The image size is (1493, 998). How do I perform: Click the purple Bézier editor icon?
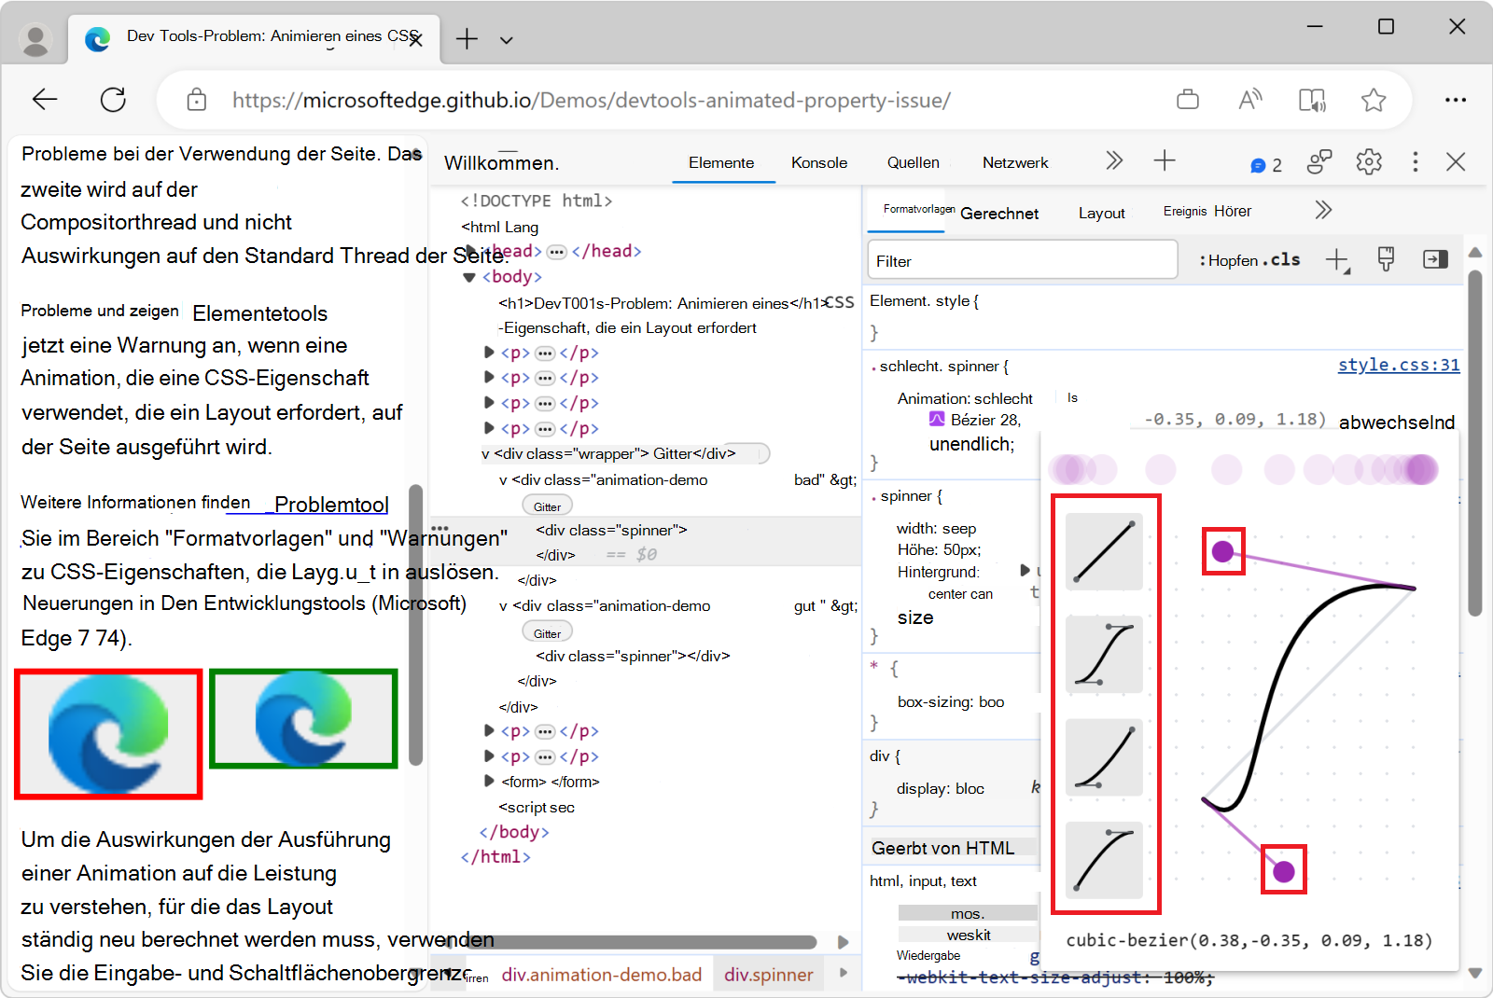pyautogui.click(x=937, y=420)
